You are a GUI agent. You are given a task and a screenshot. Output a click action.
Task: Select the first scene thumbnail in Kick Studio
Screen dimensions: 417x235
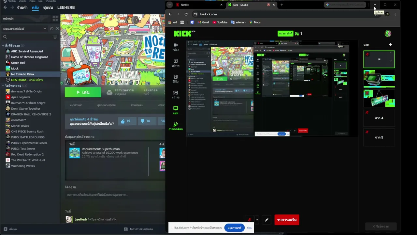point(379,59)
